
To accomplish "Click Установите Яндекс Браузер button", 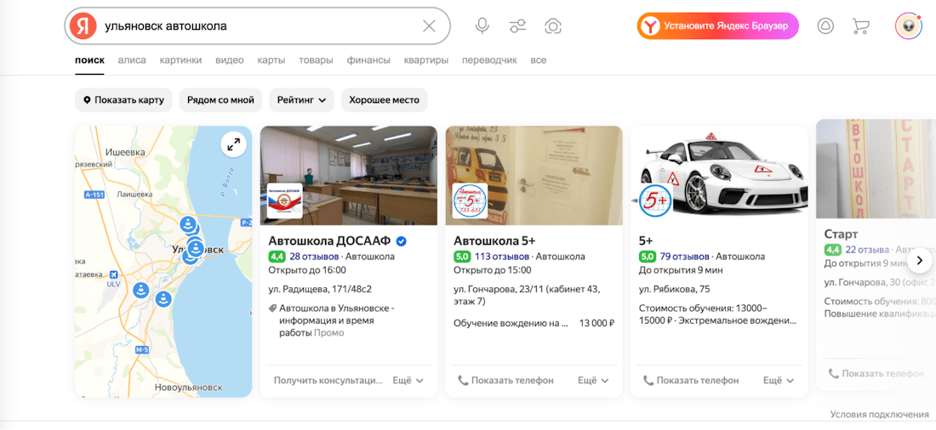I will tap(717, 25).
